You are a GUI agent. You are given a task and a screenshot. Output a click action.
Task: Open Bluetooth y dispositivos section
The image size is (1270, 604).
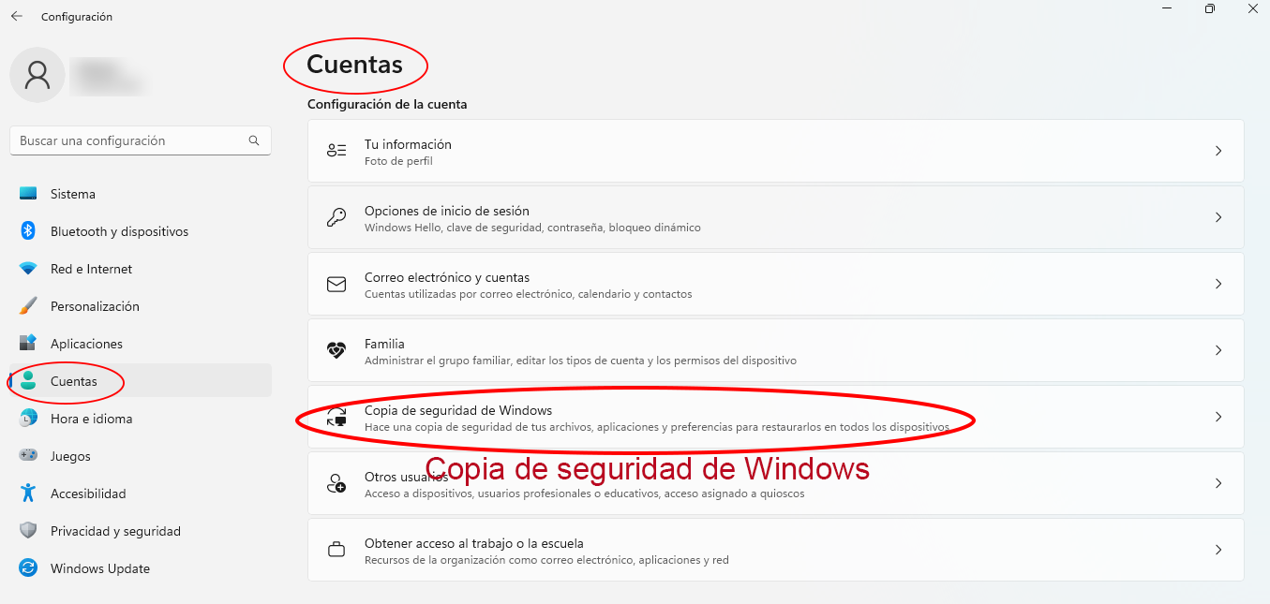(141, 231)
